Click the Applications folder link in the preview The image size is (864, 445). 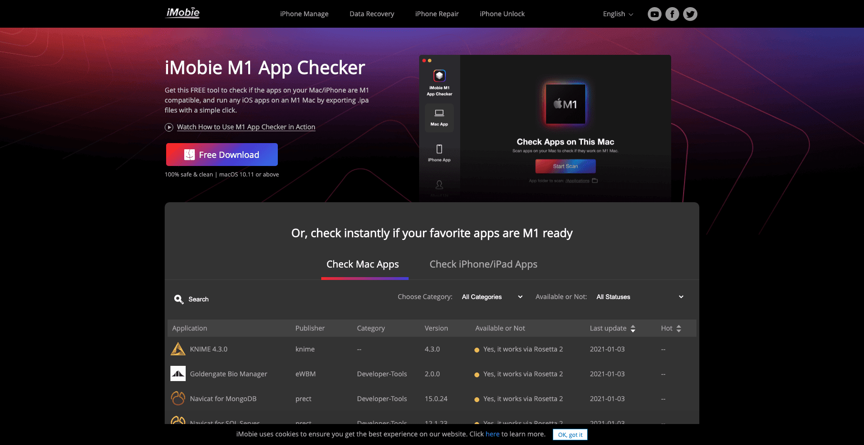578,181
